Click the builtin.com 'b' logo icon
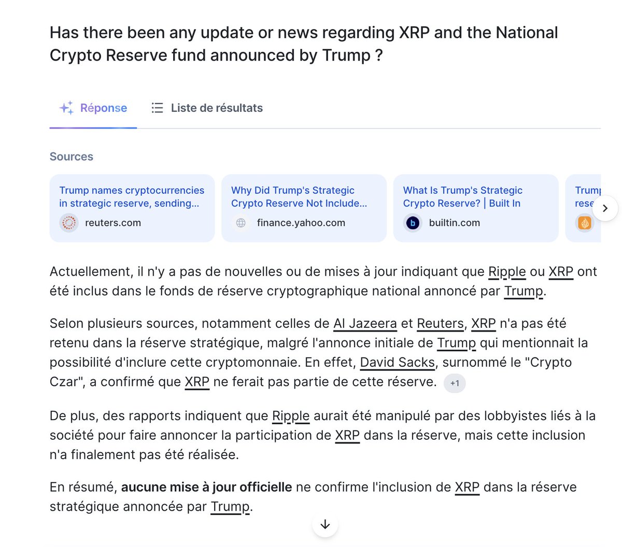622x547 pixels. click(x=413, y=223)
